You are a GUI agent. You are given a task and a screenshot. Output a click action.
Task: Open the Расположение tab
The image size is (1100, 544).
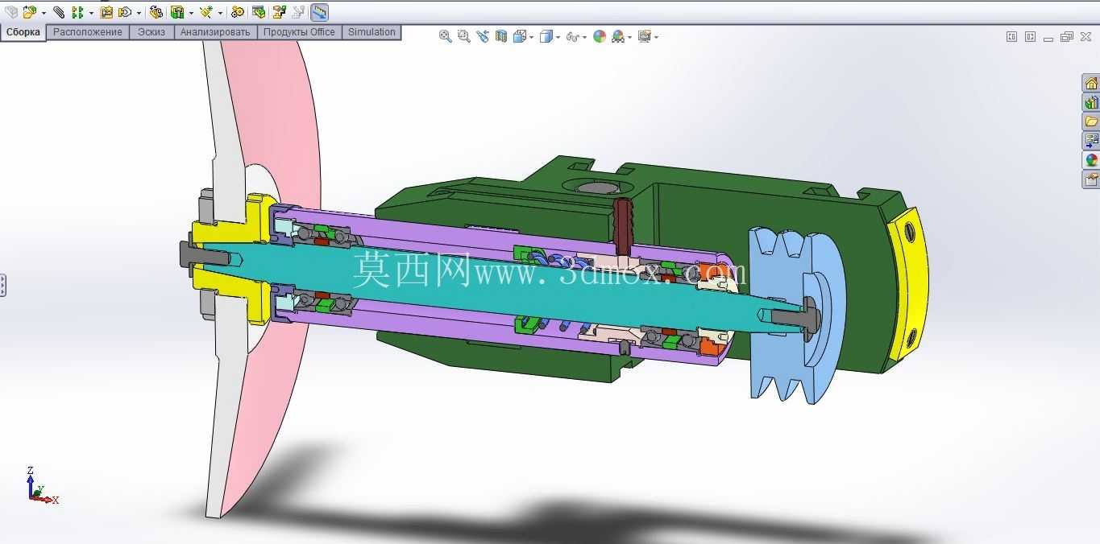pyautogui.click(x=88, y=32)
